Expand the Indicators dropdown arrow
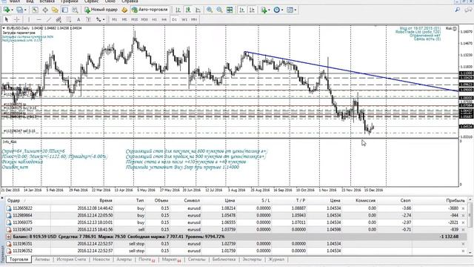Screen dimensions: 474x267 pos(269,10)
